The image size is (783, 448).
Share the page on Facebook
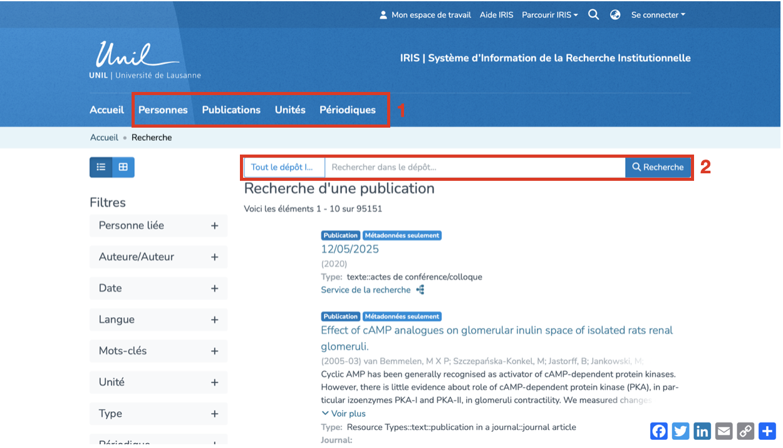(x=659, y=431)
